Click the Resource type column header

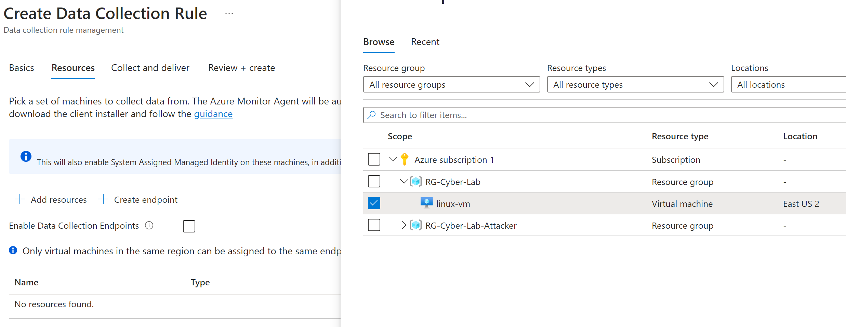[x=680, y=136]
